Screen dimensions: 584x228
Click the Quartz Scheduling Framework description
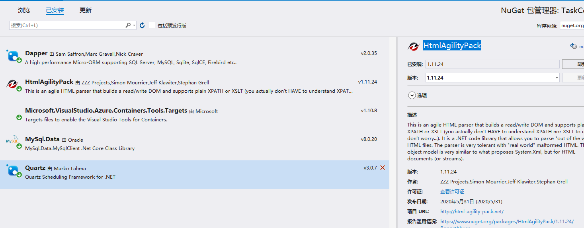point(70,177)
